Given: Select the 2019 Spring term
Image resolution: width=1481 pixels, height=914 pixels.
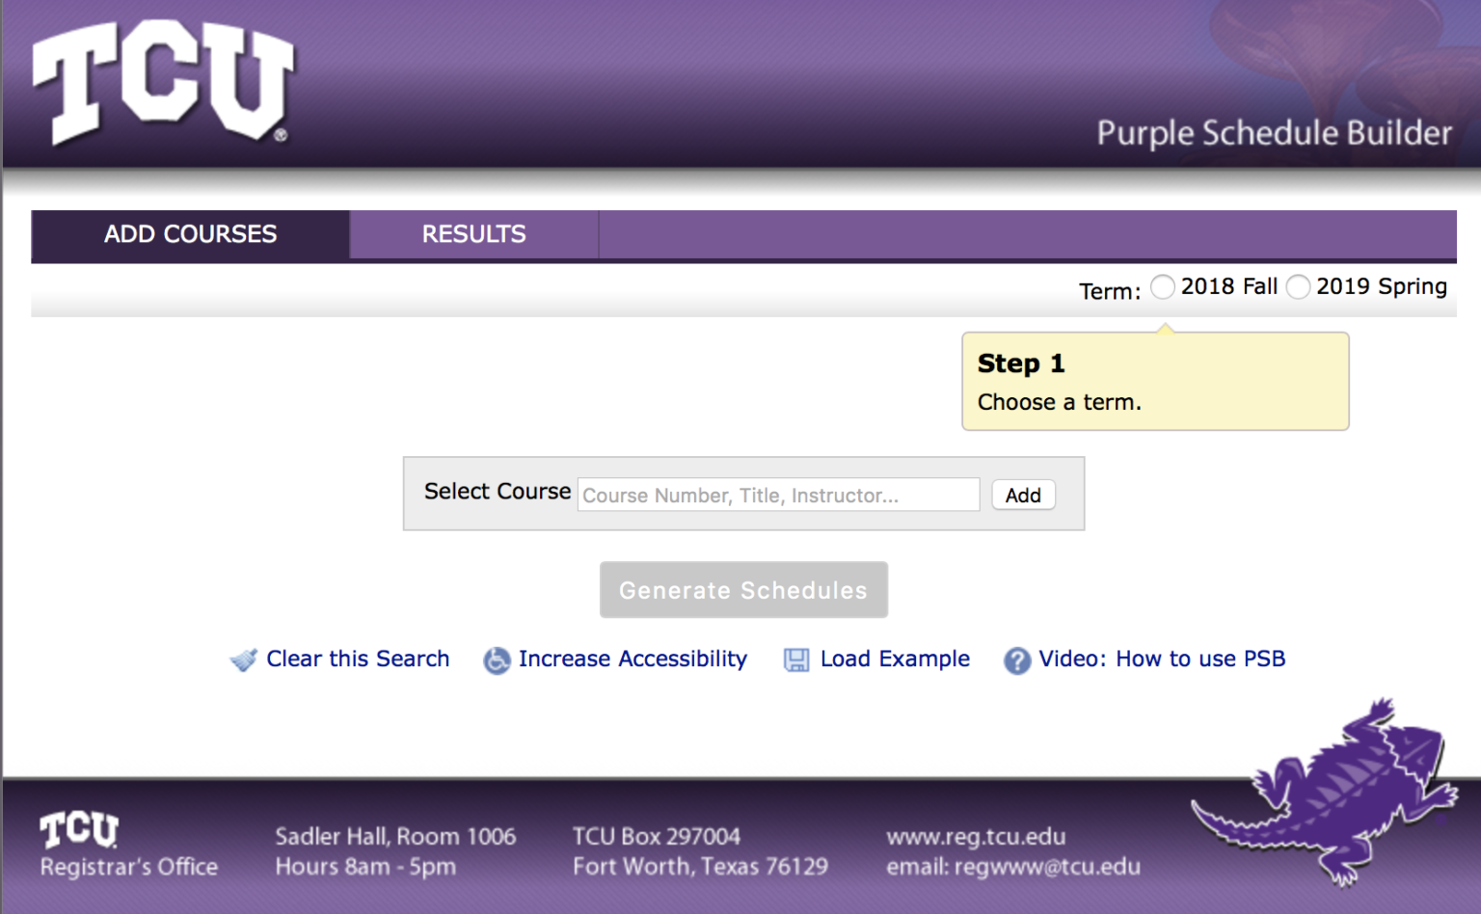Looking at the screenshot, I should [x=1298, y=286].
